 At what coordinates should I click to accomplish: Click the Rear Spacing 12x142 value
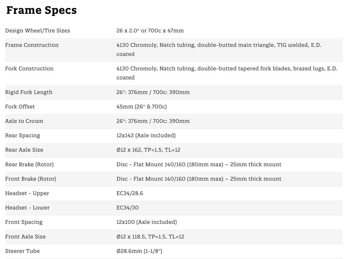click(x=146, y=136)
